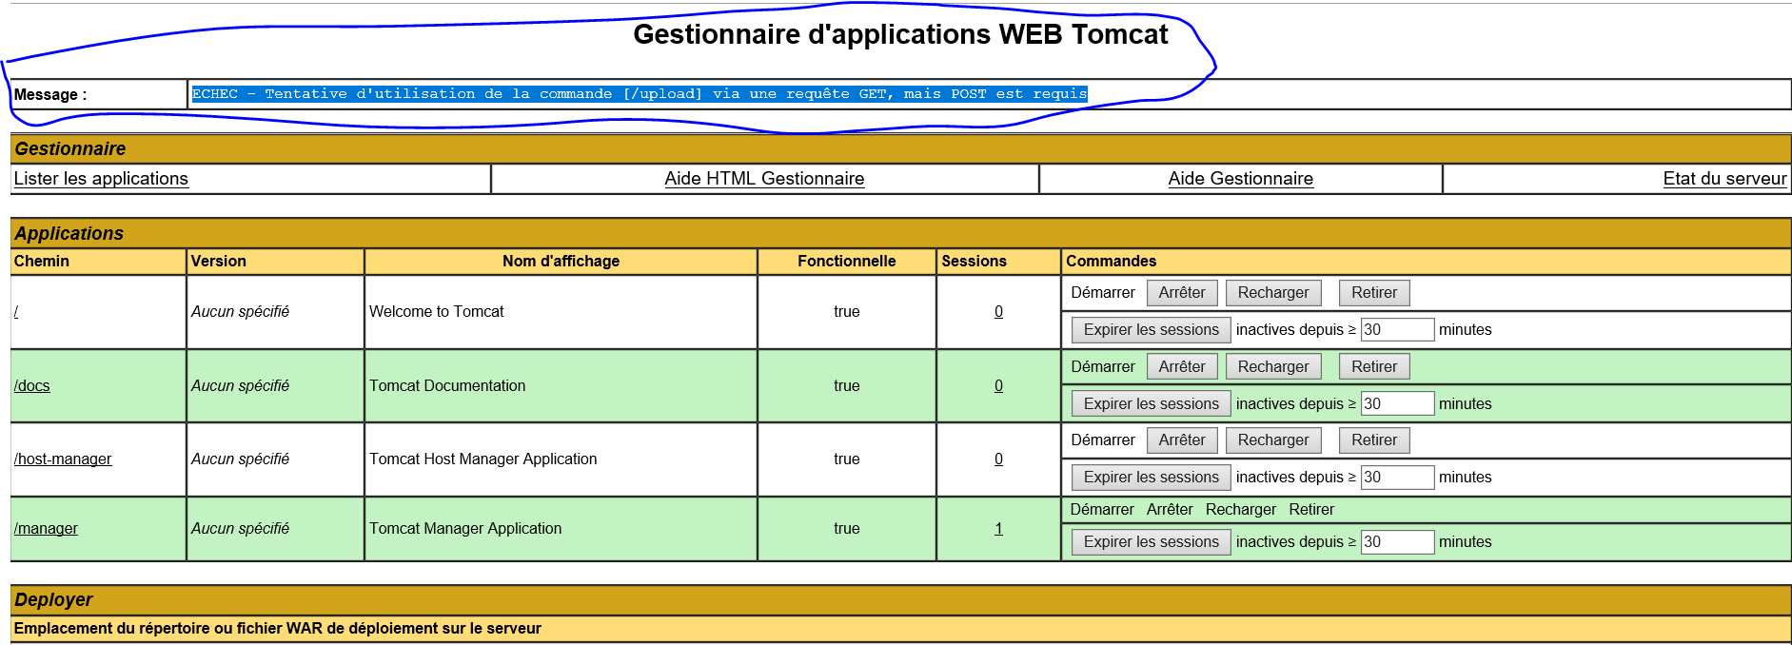1792x645 pixels.
Task: Focus idle minutes field in Welcome to Tomcat row
Action: pos(1397,330)
